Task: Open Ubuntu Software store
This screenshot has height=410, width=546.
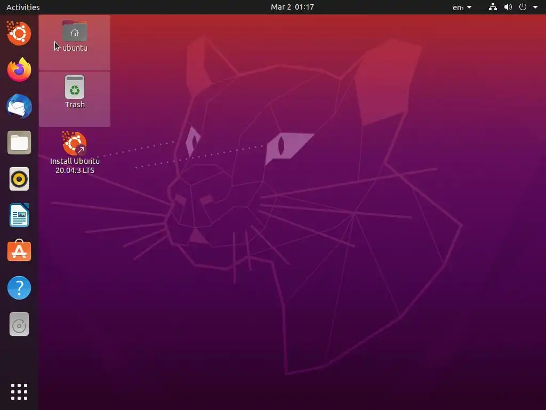Action: [x=19, y=251]
